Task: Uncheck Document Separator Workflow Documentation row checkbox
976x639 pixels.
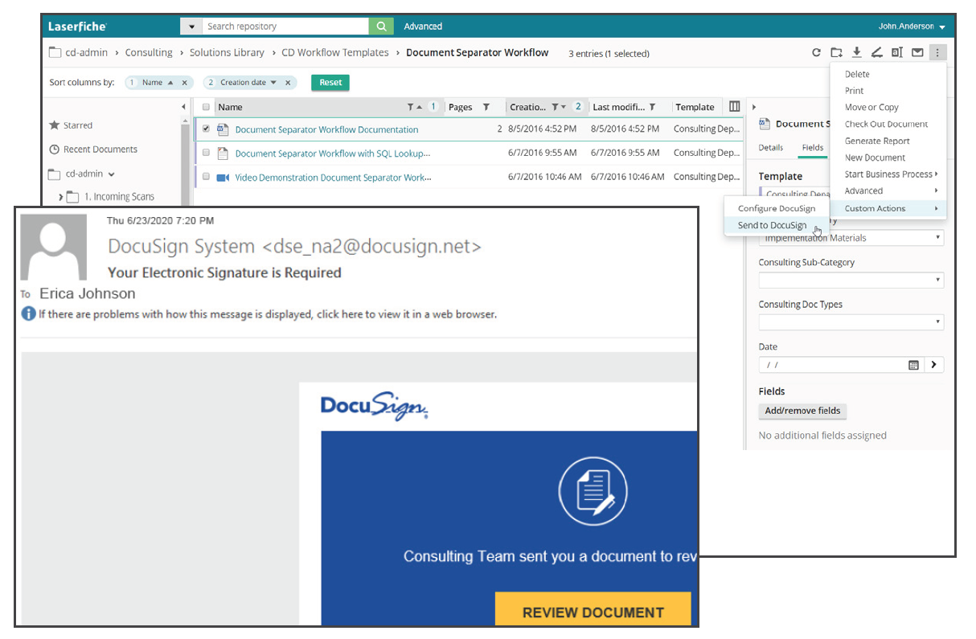Action: (x=206, y=129)
